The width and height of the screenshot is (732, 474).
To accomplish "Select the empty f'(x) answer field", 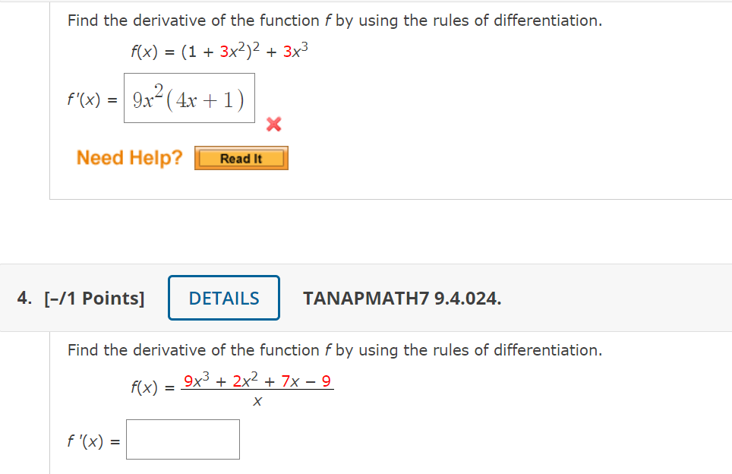I will click(x=182, y=439).
